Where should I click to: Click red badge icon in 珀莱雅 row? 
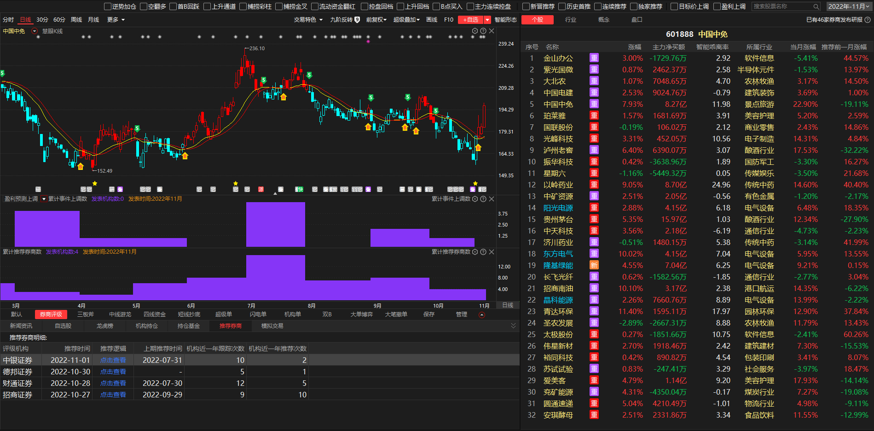pyautogui.click(x=594, y=116)
